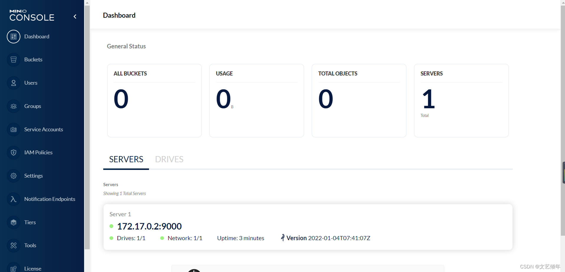Image resolution: width=565 pixels, height=272 pixels.
Task: Open the Dashboard menu entry
Action: [x=37, y=37]
